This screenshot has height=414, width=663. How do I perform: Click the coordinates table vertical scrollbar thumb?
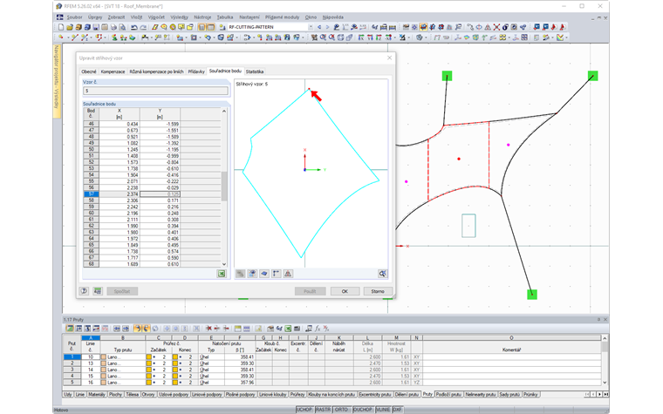224,186
